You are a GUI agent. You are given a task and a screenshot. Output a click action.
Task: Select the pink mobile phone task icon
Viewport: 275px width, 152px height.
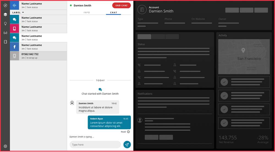[x=15, y=29]
